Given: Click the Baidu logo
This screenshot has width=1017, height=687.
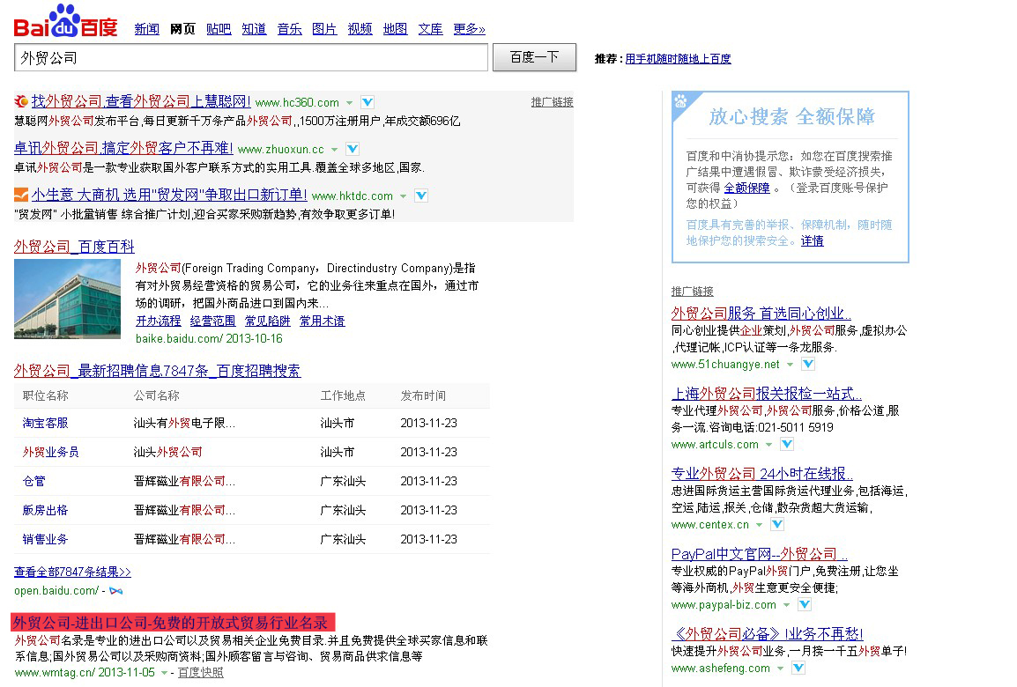Looking at the screenshot, I should [65, 23].
